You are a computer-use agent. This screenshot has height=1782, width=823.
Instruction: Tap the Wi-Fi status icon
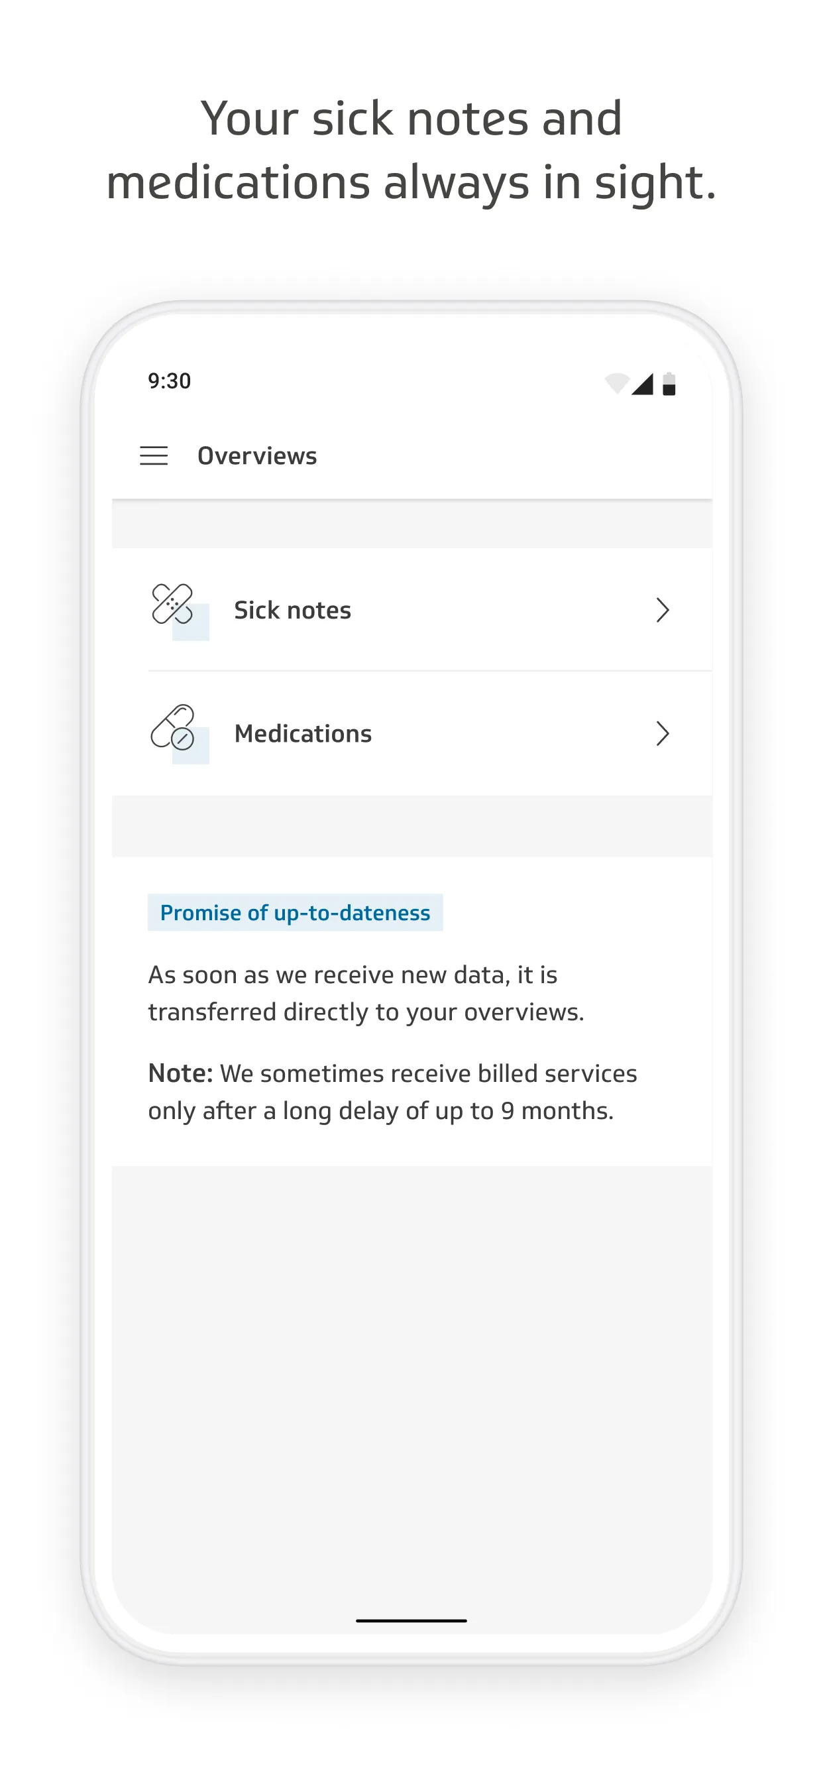coord(618,383)
